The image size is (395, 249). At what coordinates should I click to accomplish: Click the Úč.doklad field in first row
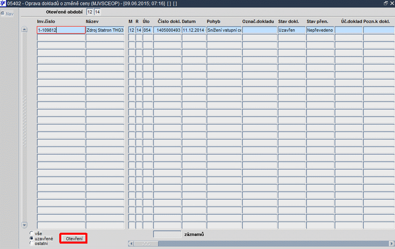point(349,30)
